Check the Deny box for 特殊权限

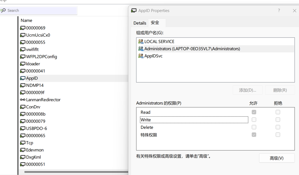[278, 135]
